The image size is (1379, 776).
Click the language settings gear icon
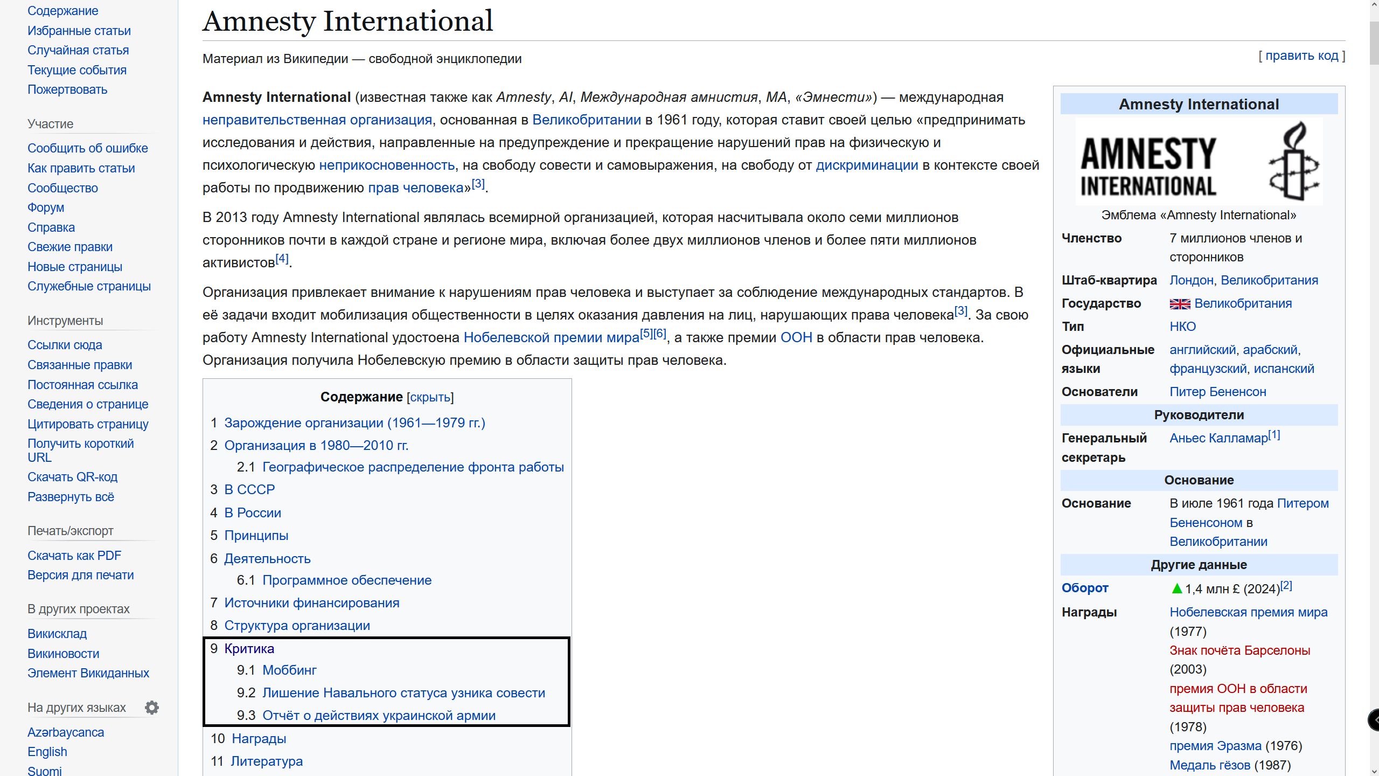[x=152, y=708]
